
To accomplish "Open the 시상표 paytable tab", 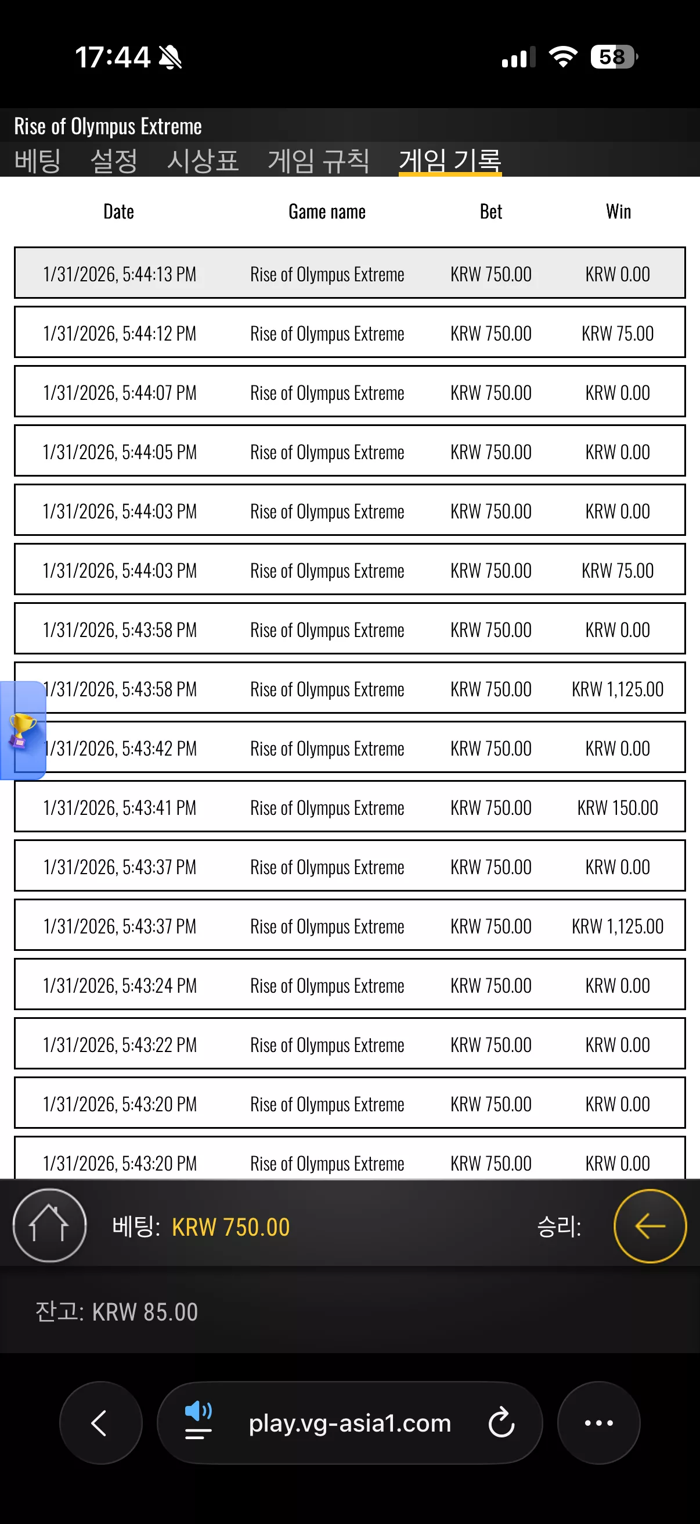I will pos(203,160).
